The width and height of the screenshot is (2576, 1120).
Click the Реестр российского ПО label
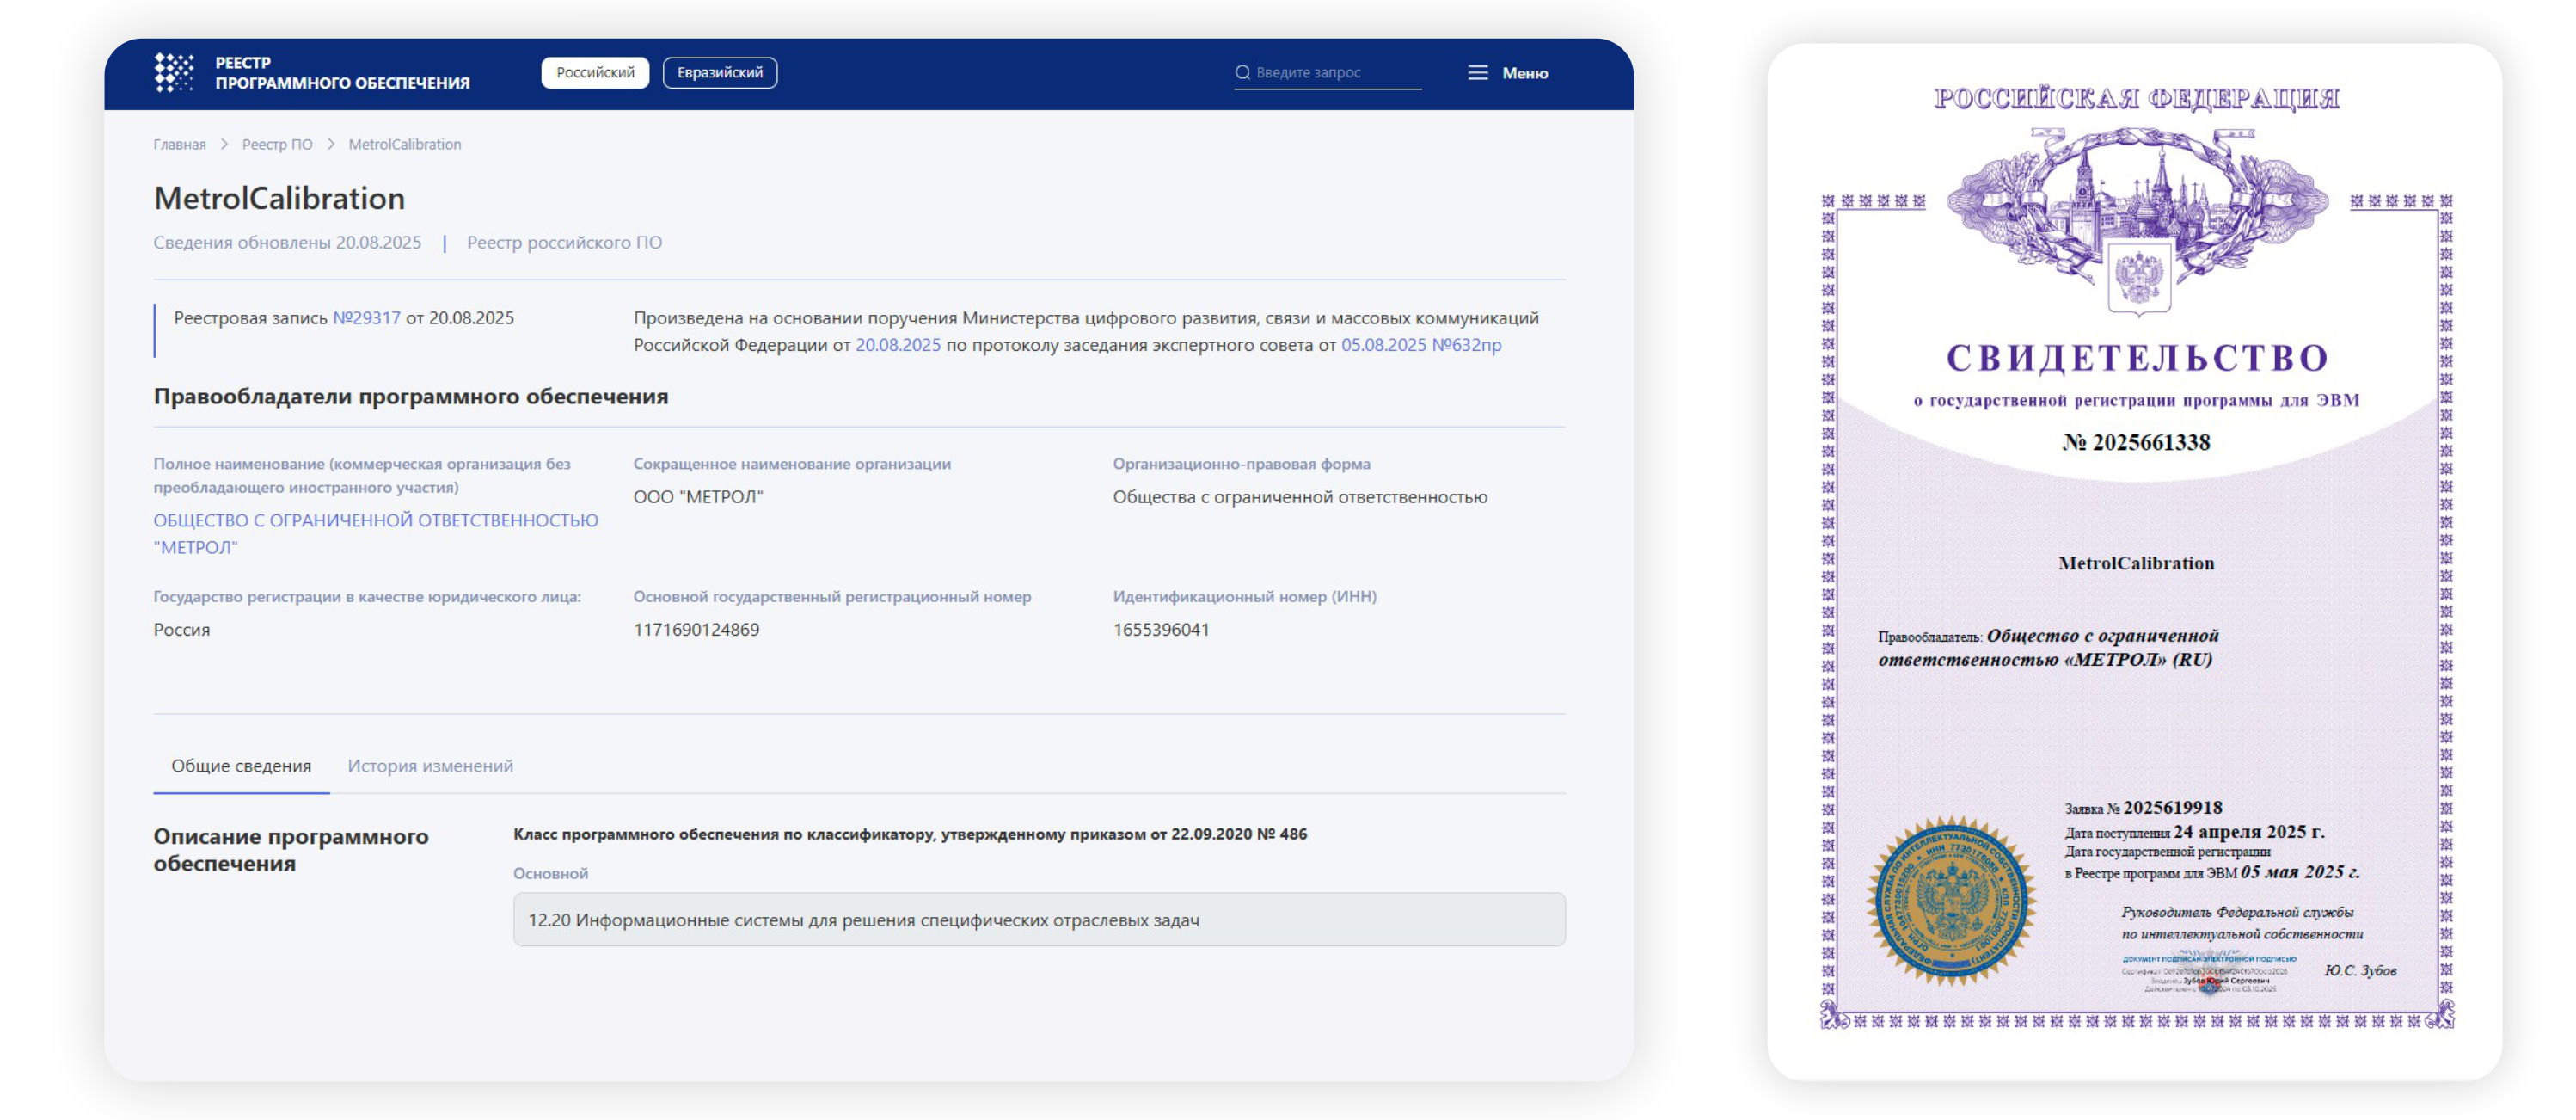click(x=564, y=243)
